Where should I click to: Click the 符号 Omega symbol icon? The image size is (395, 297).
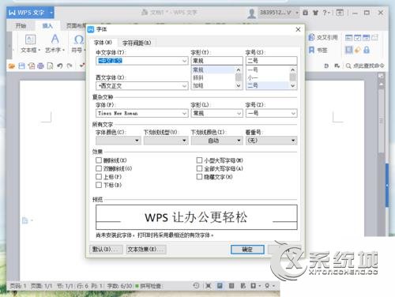tap(79, 39)
